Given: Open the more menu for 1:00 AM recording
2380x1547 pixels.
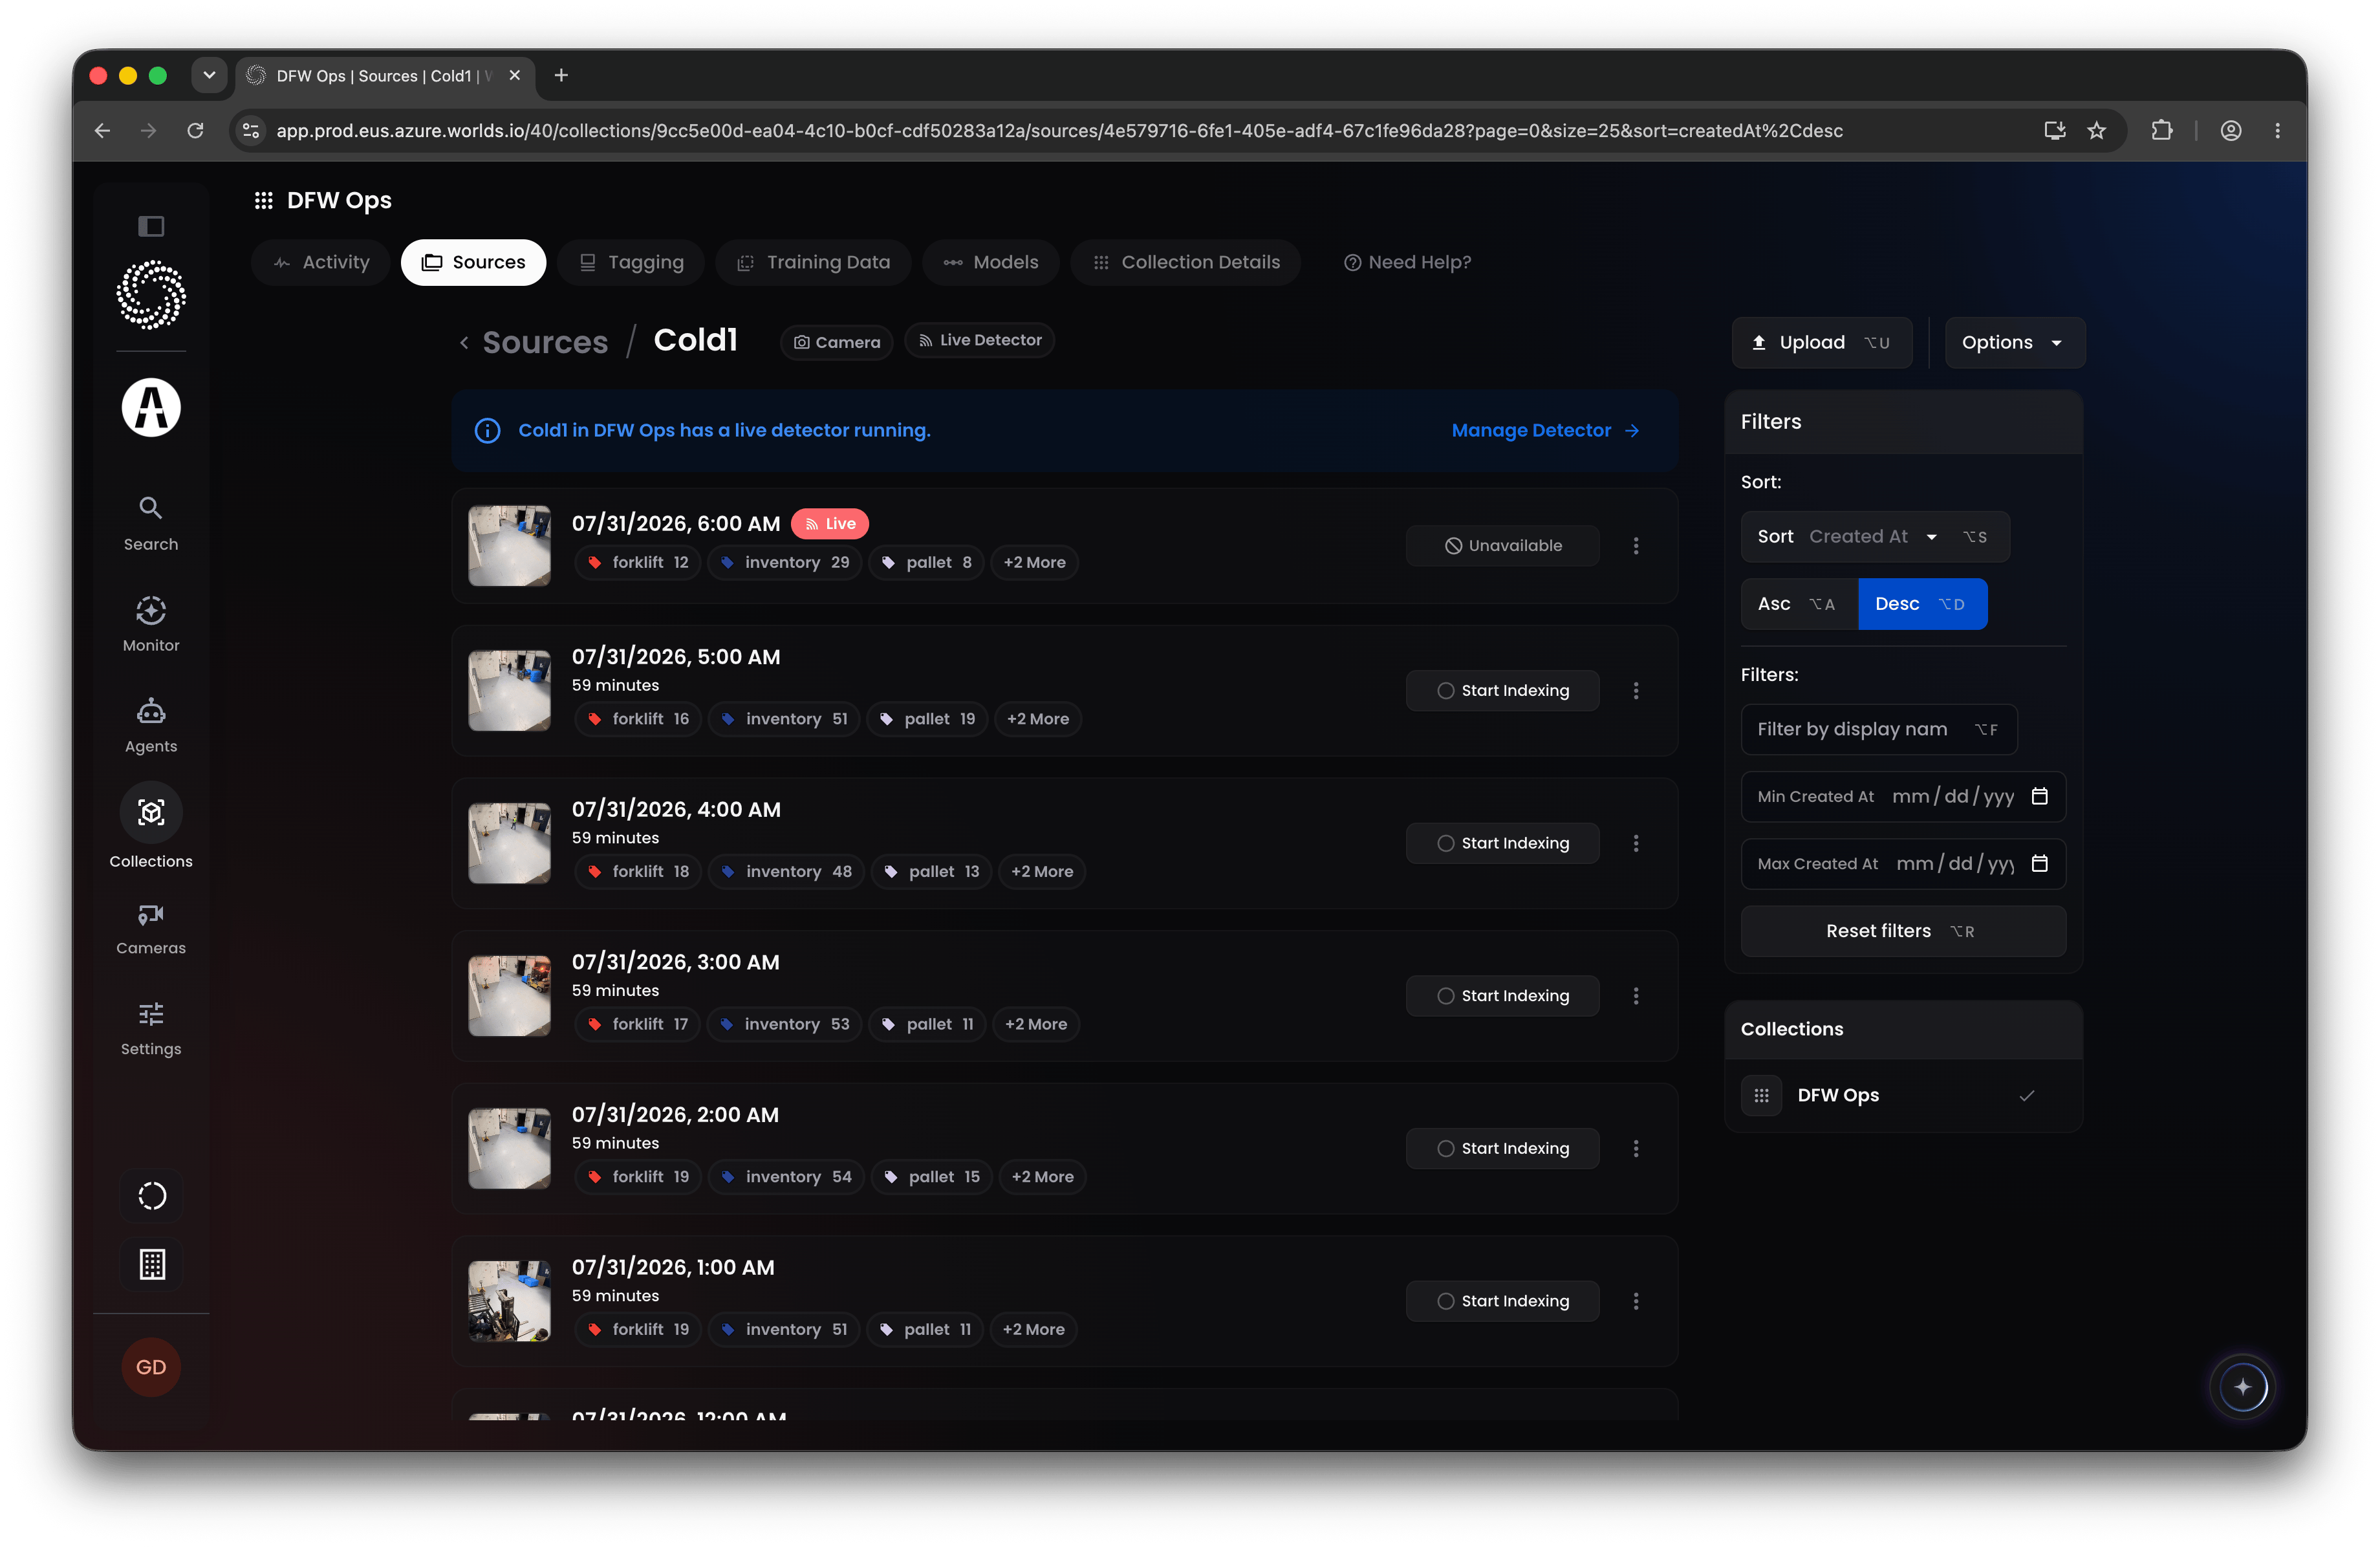Looking at the screenshot, I should pos(1636,1301).
